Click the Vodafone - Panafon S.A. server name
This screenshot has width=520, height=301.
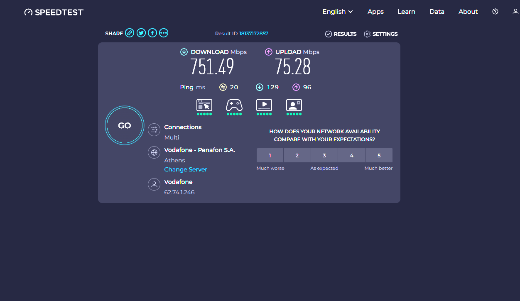click(x=200, y=150)
